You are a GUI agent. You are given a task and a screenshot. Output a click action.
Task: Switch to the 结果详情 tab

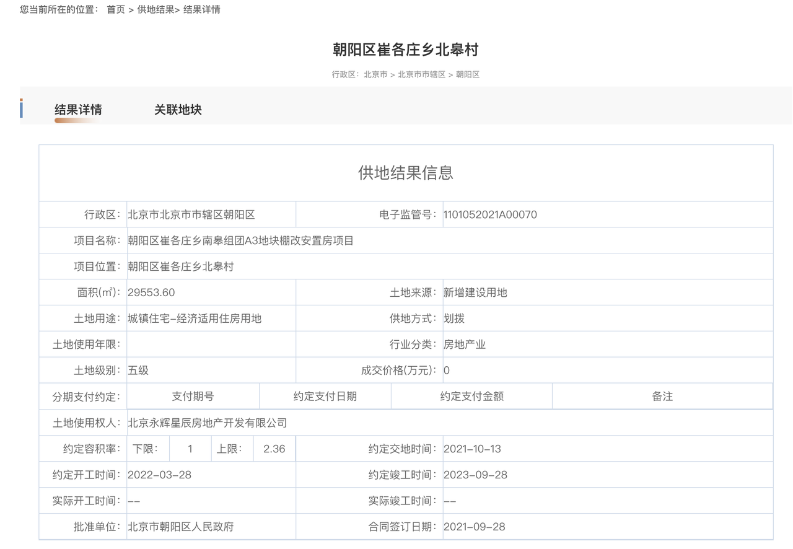click(78, 110)
